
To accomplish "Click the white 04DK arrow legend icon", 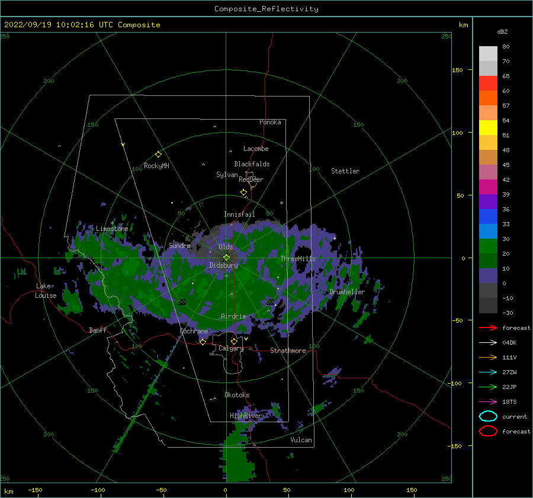I will 488,342.
